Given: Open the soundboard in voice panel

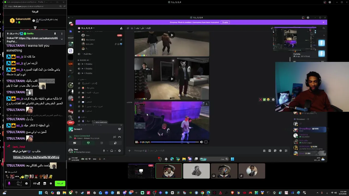Looking at the screenshot, I should point(115,143).
